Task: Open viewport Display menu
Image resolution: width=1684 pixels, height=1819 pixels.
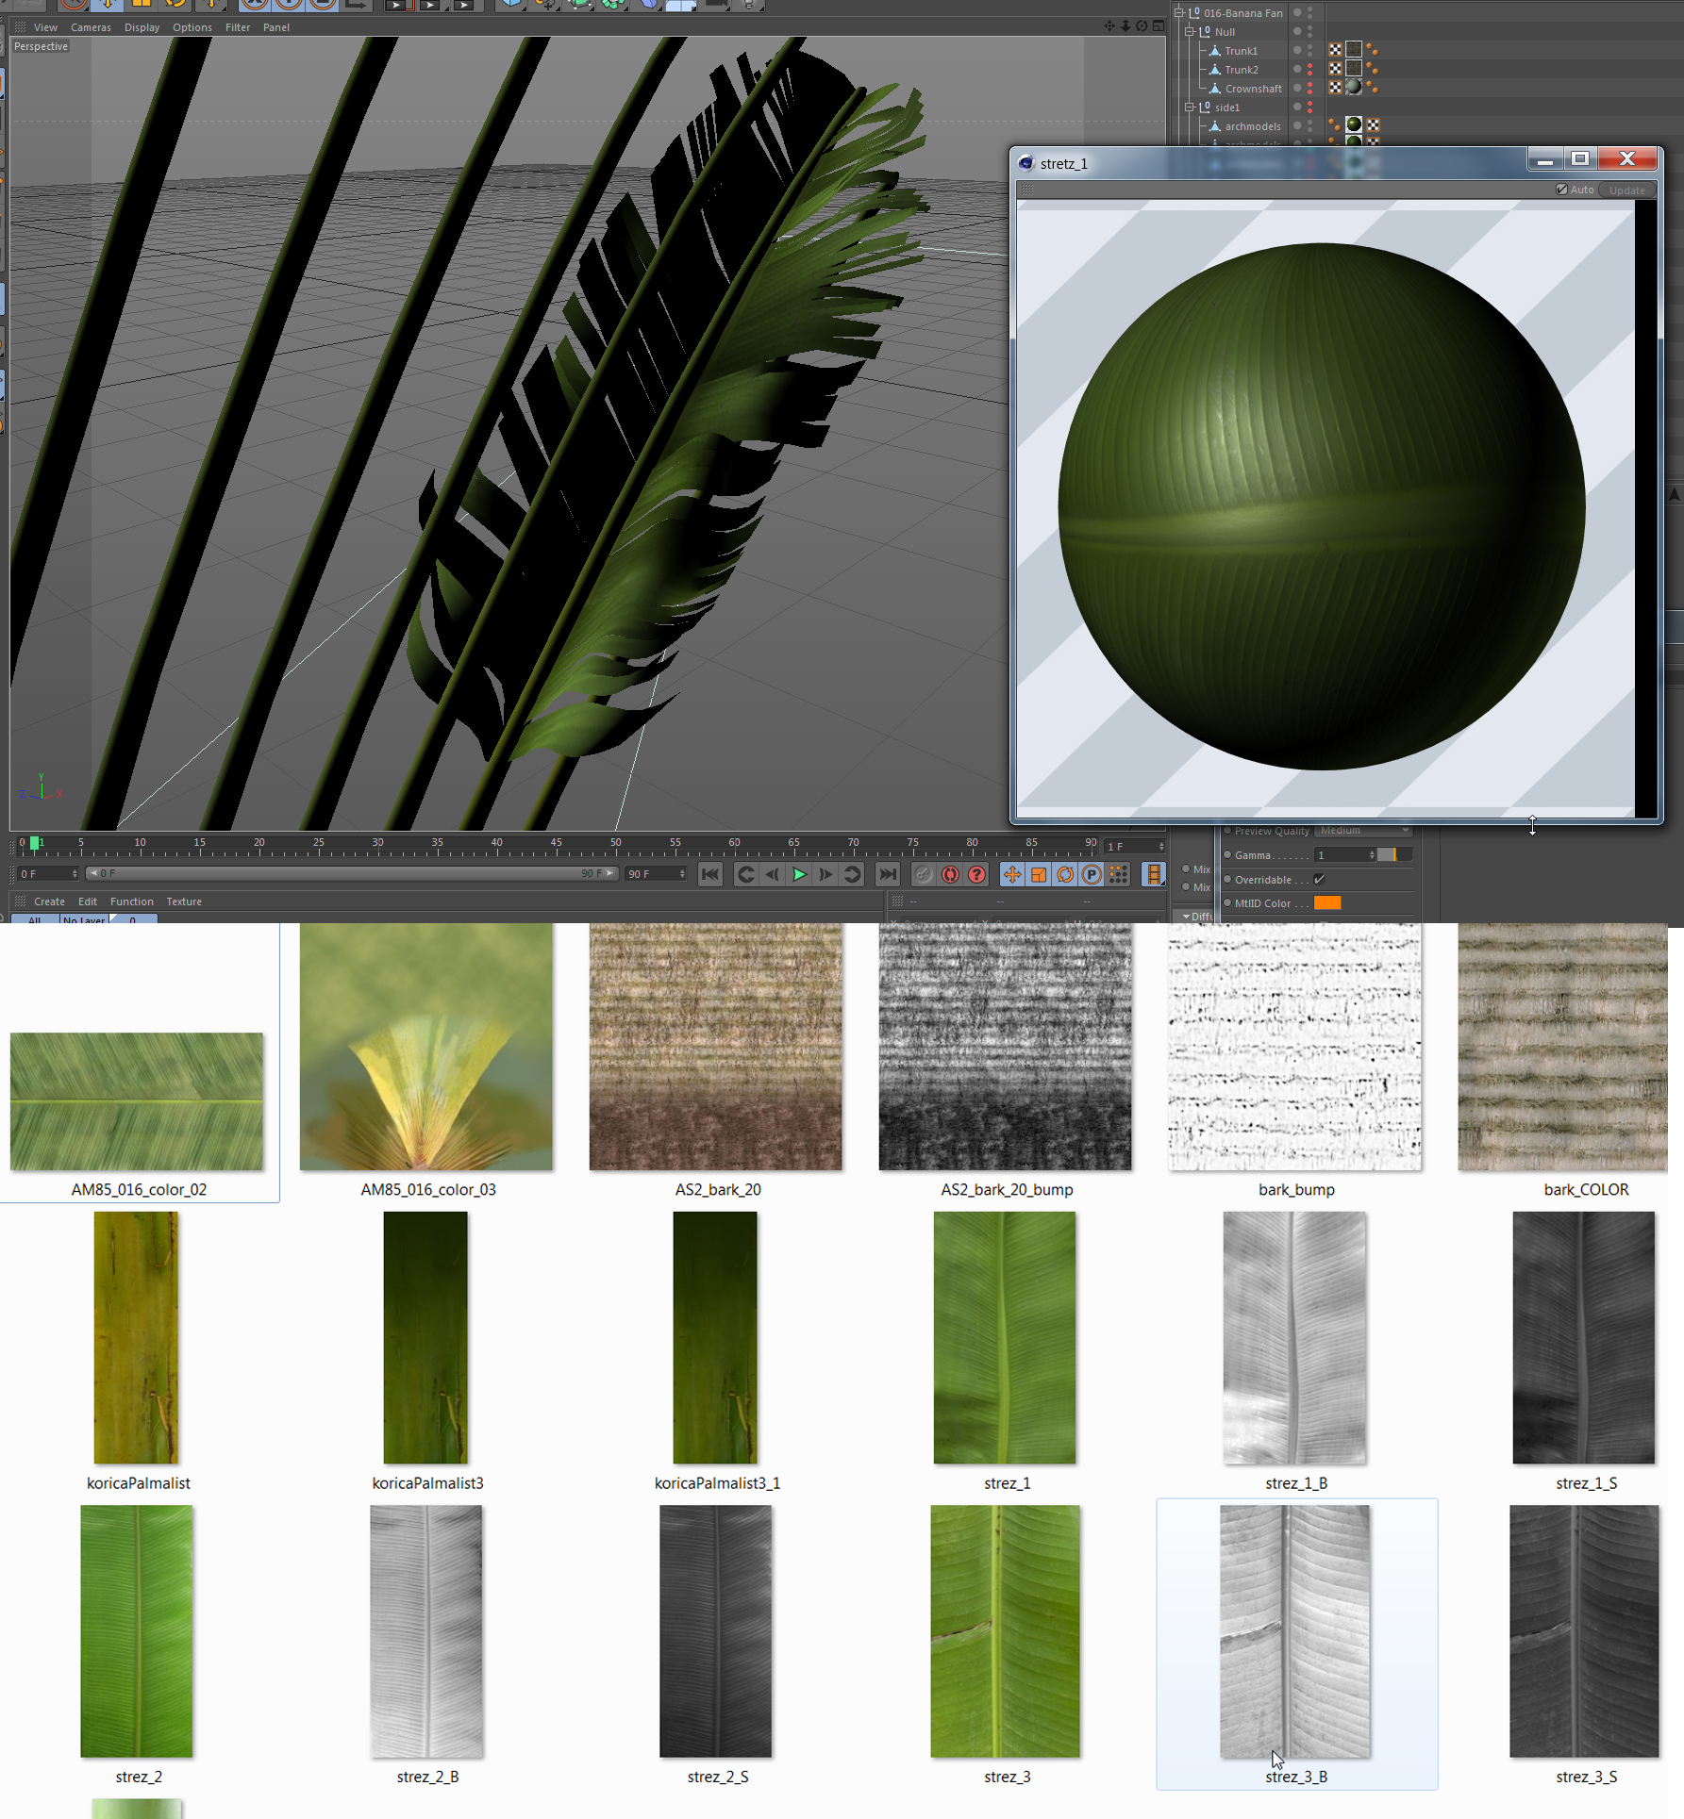Action: pos(142,27)
